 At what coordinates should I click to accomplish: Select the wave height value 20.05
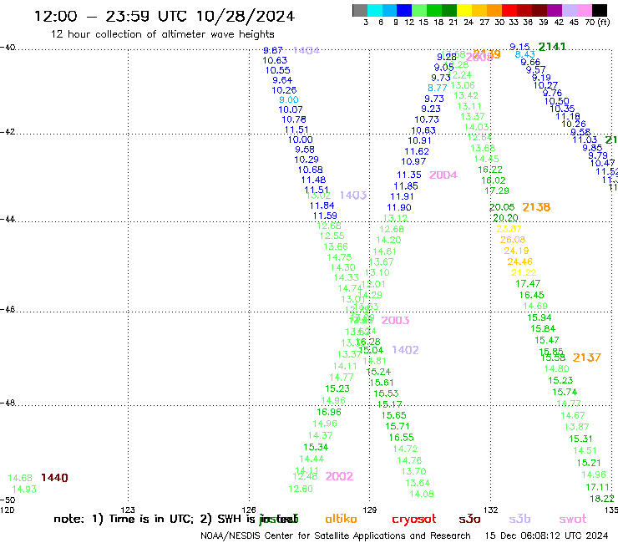pyautogui.click(x=502, y=207)
